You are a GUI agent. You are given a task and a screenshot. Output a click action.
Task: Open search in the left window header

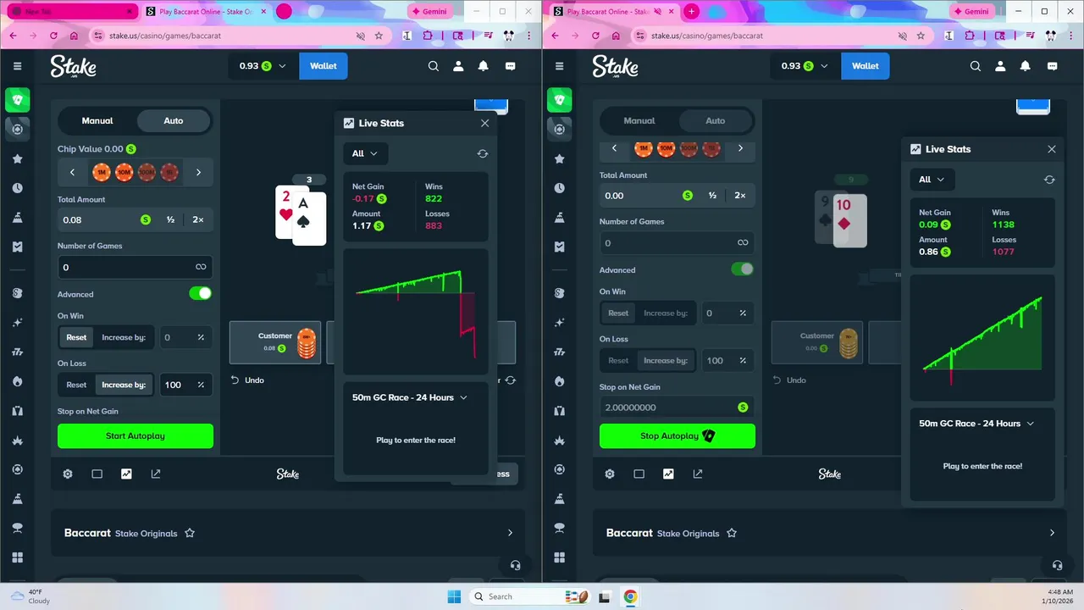tap(434, 66)
